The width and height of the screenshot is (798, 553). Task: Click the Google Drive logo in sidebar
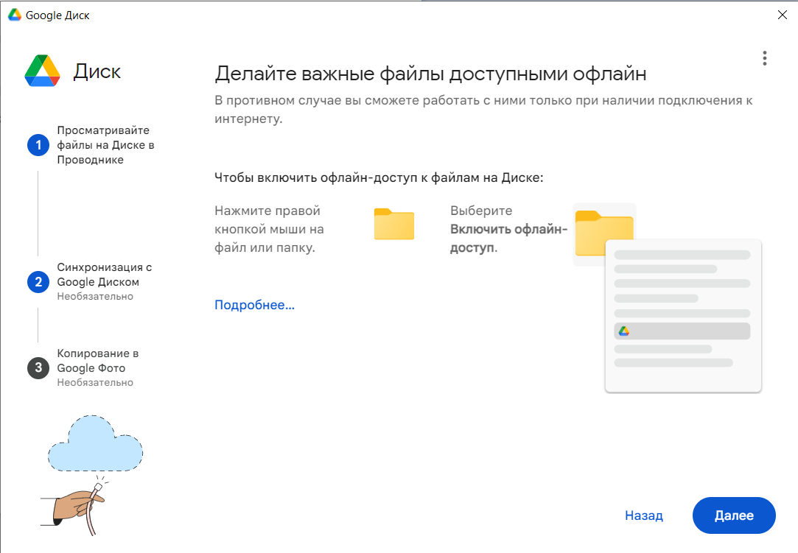[x=42, y=71]
